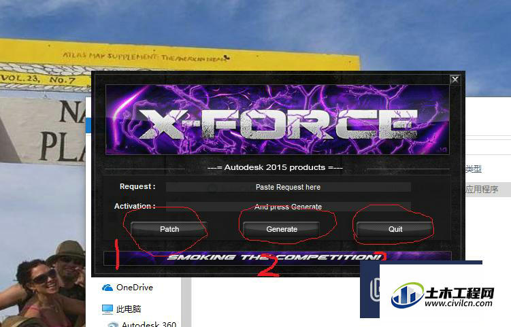This screenshot has width=511, height=327.
Task: Select the 应用程序 type cell
Action: (x=482, y=189)
